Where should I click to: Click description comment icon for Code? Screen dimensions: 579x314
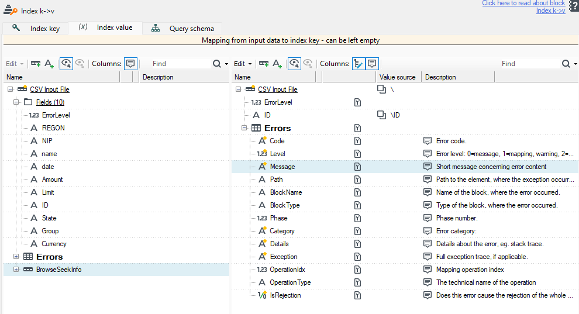[x=428, y=140]
